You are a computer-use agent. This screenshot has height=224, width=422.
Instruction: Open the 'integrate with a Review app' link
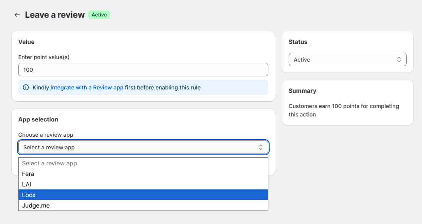(x=87, y=88)
